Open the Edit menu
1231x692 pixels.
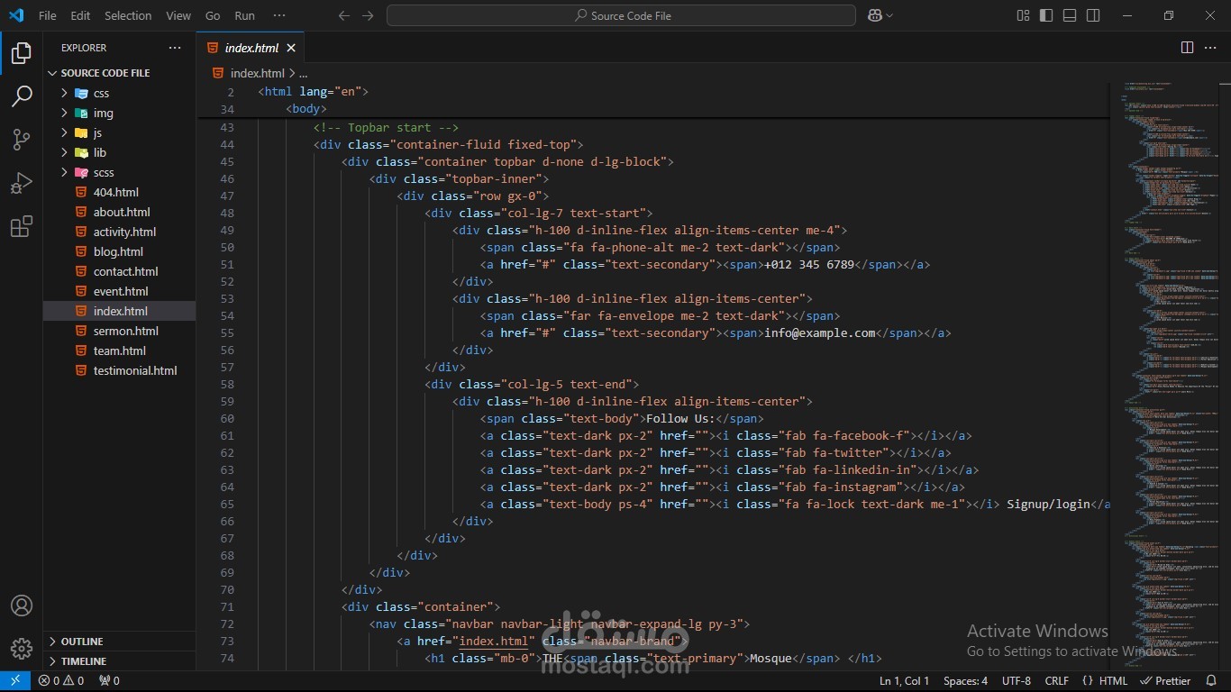(x=80, y=15)
